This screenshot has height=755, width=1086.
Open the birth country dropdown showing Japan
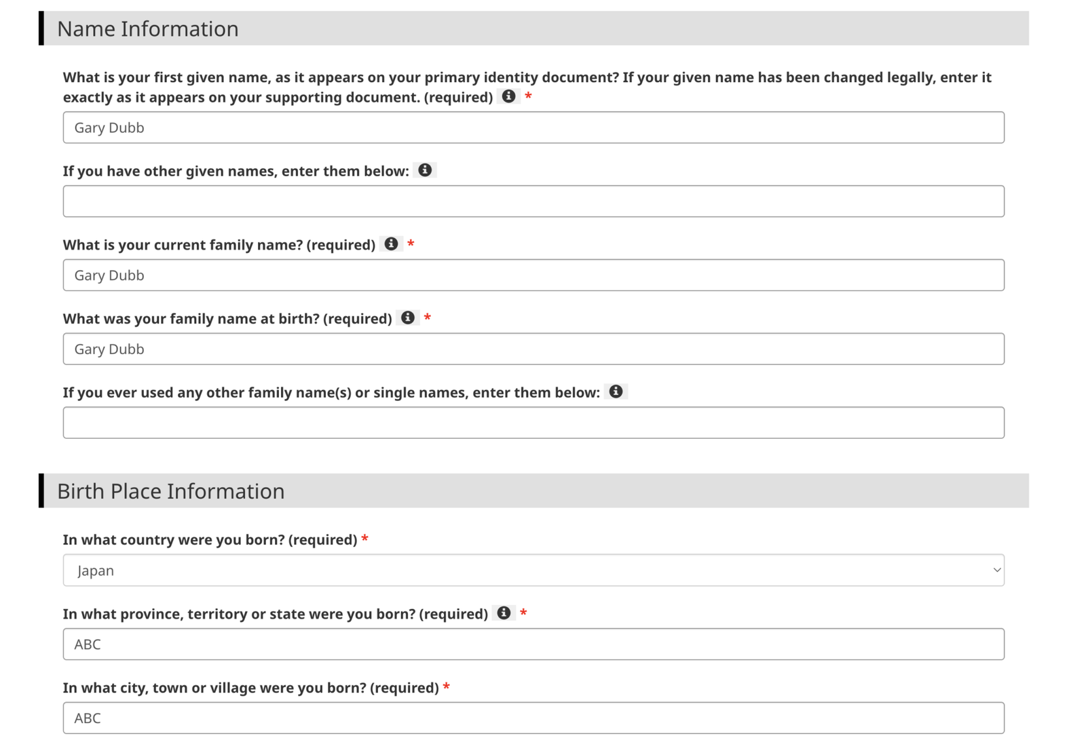(533, 570)
